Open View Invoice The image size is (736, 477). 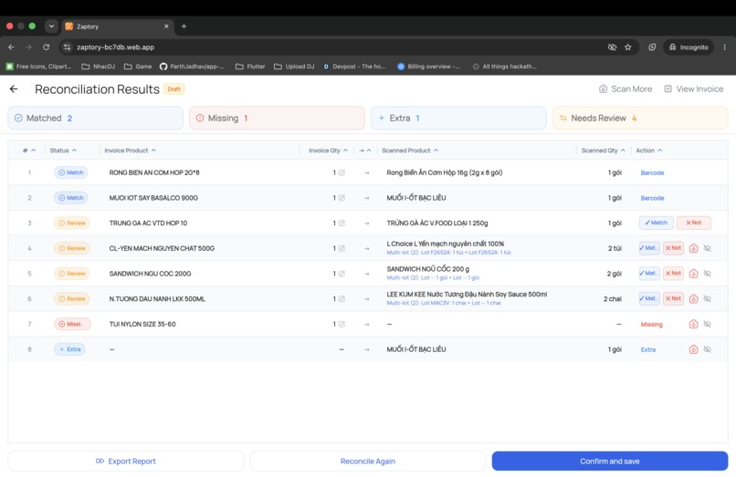pyautogui.click(x=694, y=89)
